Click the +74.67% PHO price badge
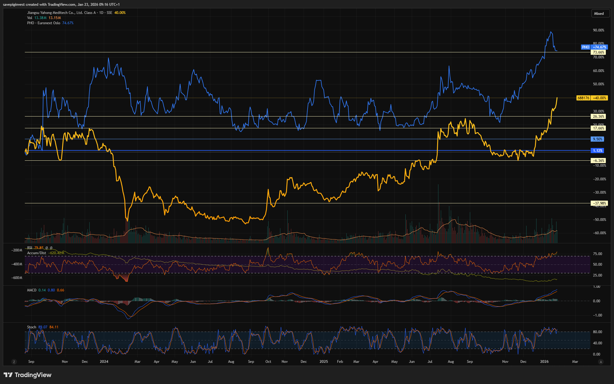This screenshot has width=614, height=384. coord(599,47)
